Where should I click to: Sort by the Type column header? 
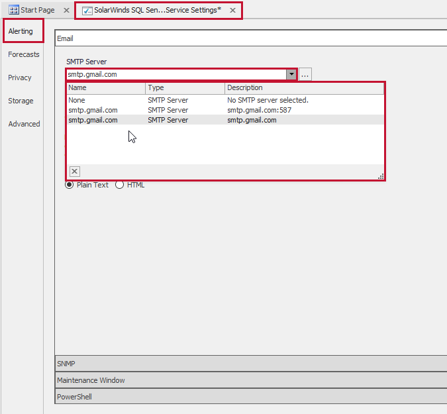[185, 88]
